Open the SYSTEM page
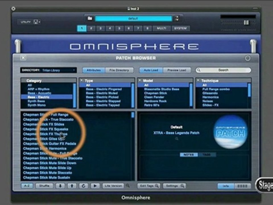This screenshot has width=273, height=205. [x=180, y=28]
